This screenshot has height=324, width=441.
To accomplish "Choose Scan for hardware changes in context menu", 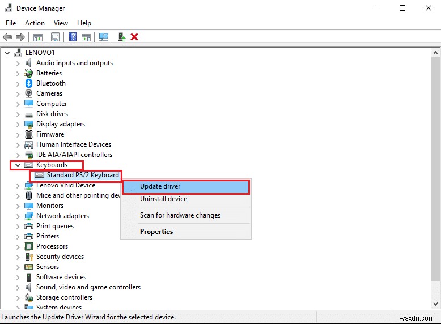I will click(x=186, y=215).
